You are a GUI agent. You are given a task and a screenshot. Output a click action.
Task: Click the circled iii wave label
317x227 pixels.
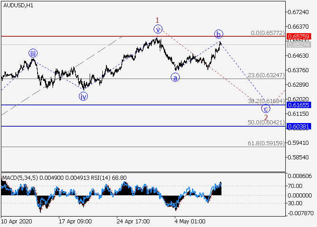tap(33, 54)
